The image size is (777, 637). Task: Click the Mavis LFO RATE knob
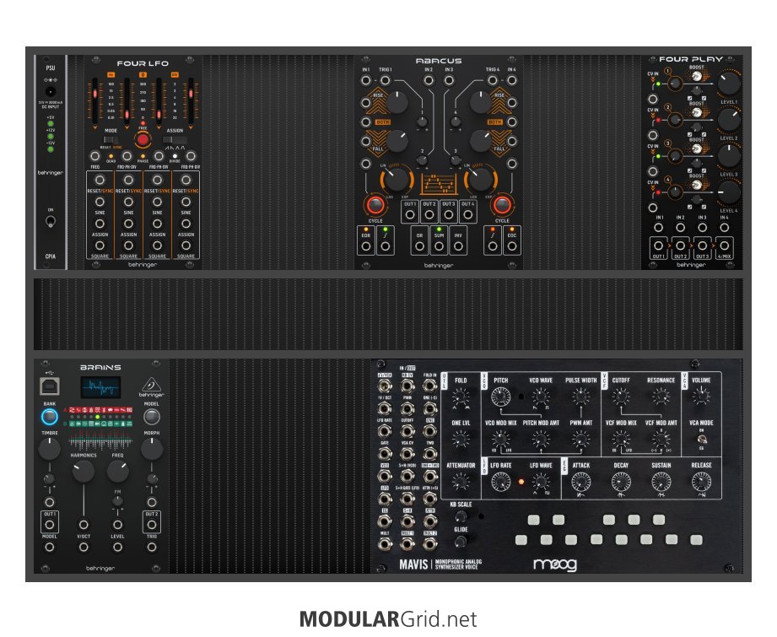point(500,482)
